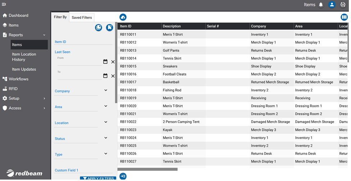Click the horizontal table scrollbar

(147, 169)
